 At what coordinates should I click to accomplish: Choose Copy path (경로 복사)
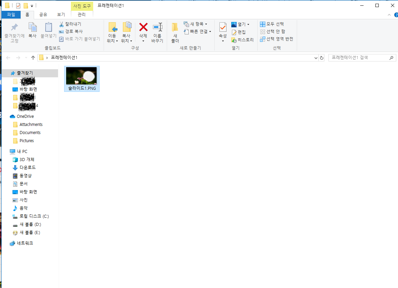[x=71, y=31]
